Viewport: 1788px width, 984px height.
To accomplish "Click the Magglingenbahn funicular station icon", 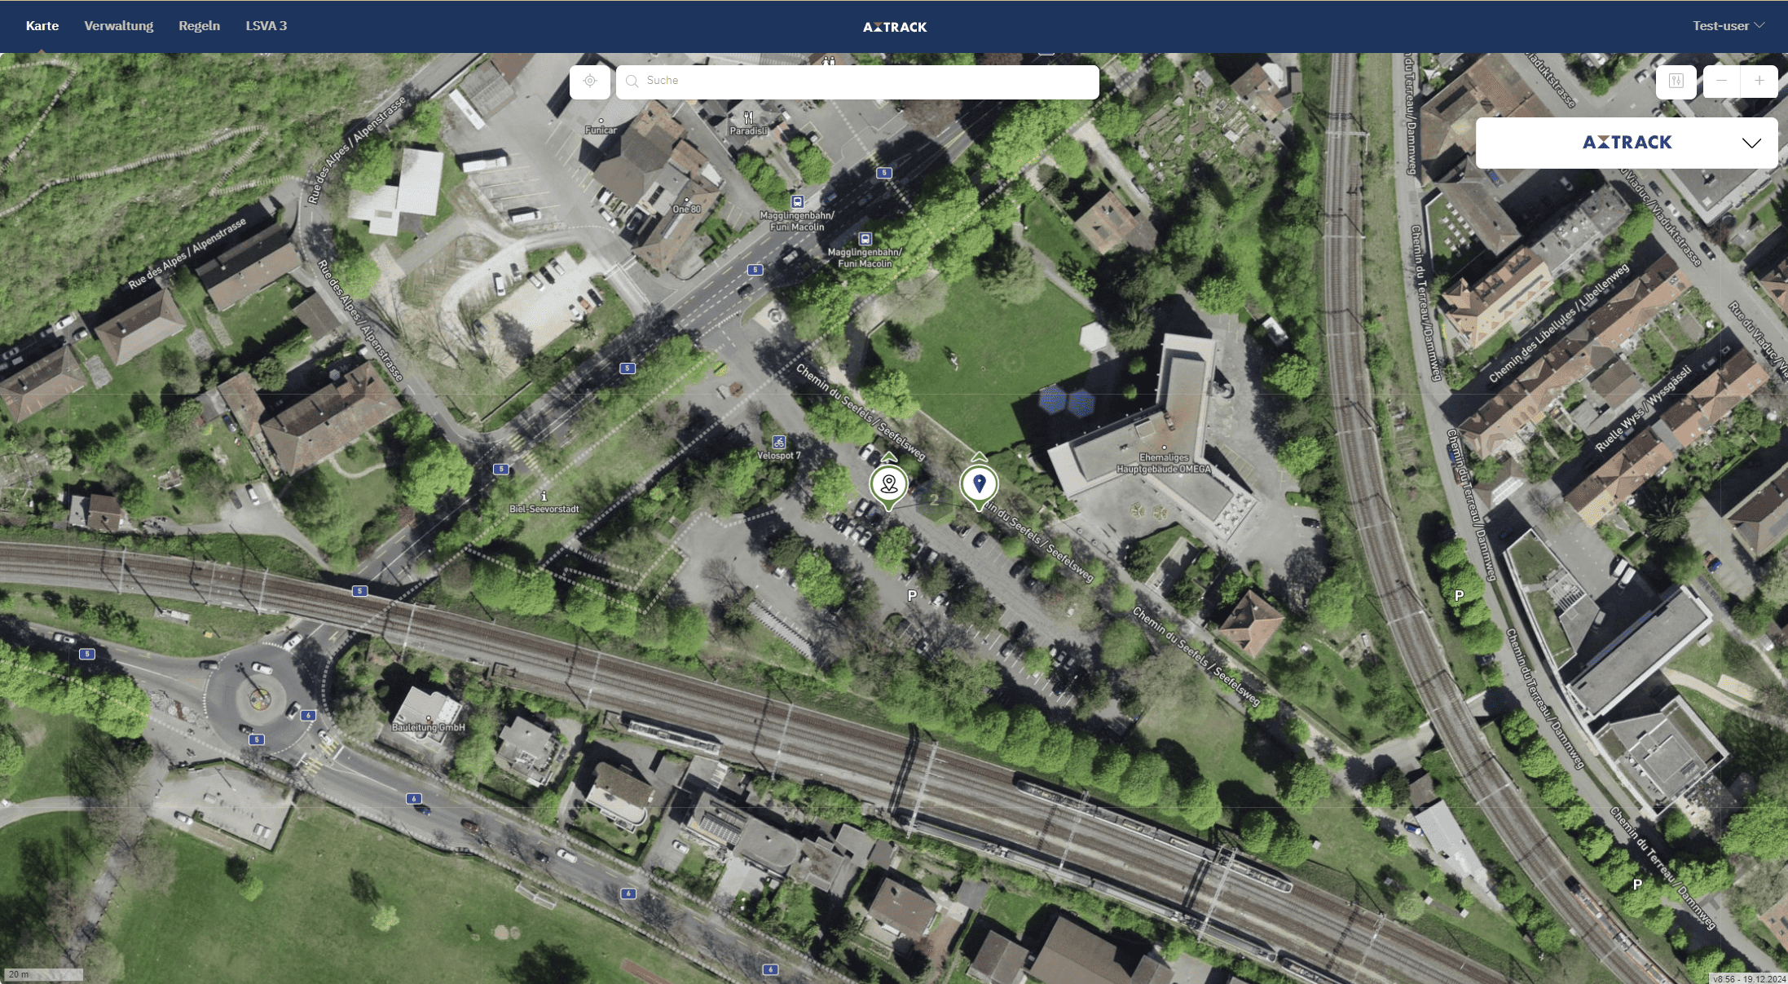I will point(797,201).
